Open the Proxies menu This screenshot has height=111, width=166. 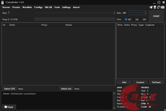pos(16,7)
